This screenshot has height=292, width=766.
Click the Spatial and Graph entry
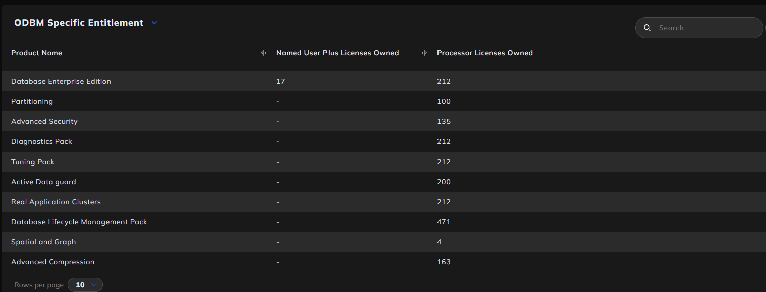tap(44, 242)
